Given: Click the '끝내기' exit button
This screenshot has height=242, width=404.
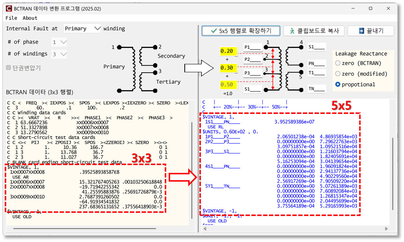Looking at the screenshot, I should click(x=371, y=31).
